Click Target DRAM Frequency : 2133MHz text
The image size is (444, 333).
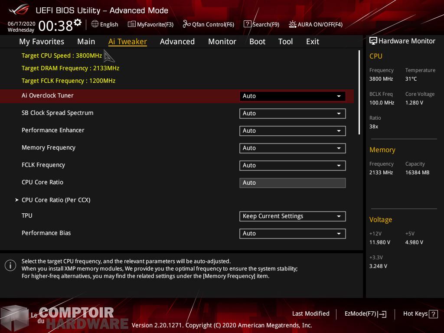point(71,68)
